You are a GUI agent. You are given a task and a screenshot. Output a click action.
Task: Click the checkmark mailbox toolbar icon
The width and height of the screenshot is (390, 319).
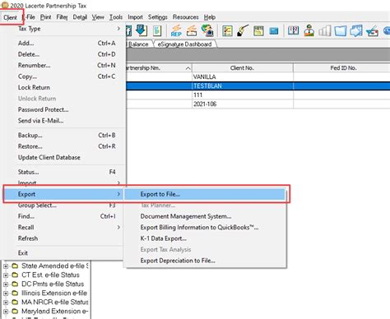[372, 31]
